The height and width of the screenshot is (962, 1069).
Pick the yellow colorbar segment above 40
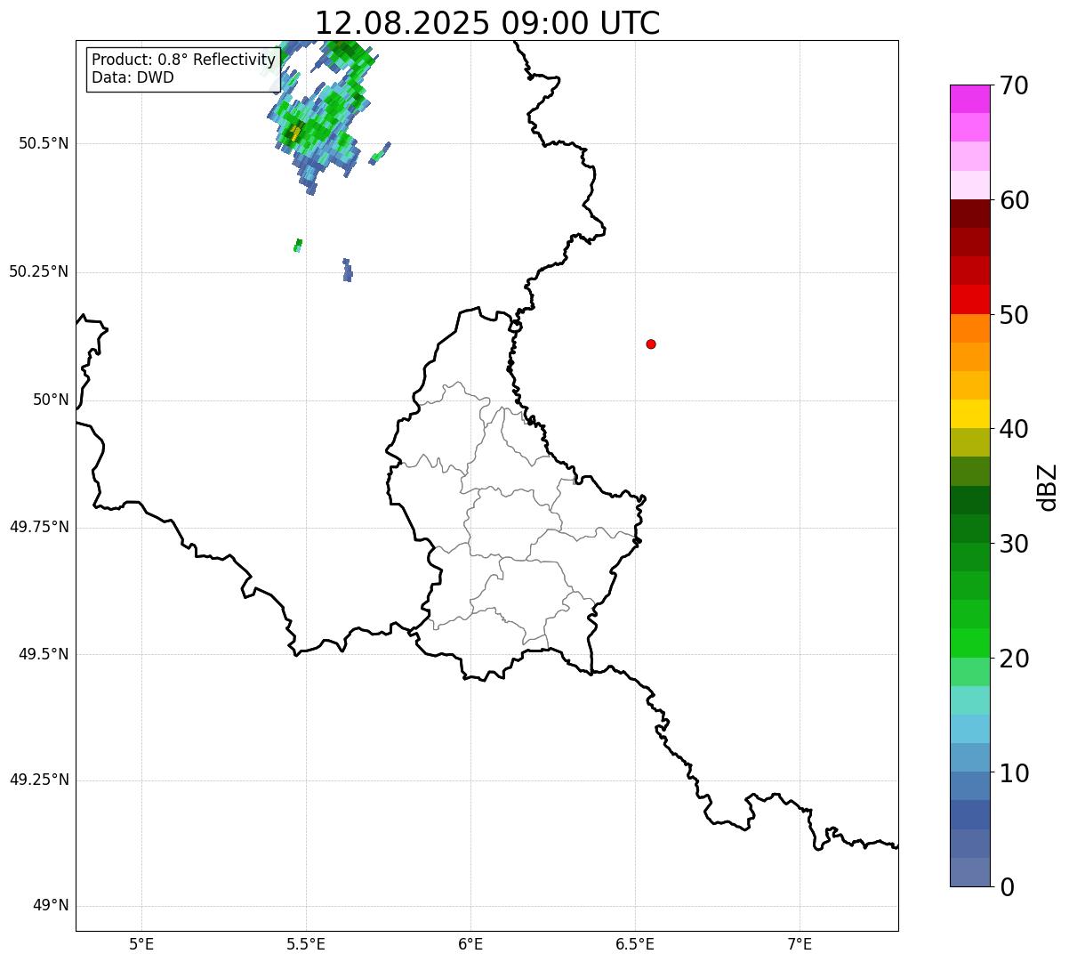969,414
